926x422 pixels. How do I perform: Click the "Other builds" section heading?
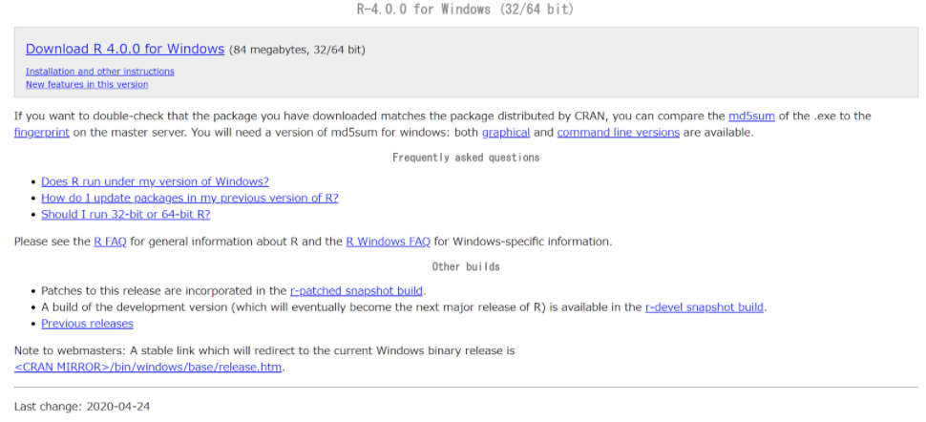(465, 266)
